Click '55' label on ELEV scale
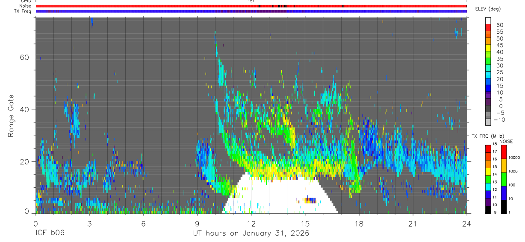 499,32
